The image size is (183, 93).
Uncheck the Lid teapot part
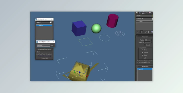143,58
